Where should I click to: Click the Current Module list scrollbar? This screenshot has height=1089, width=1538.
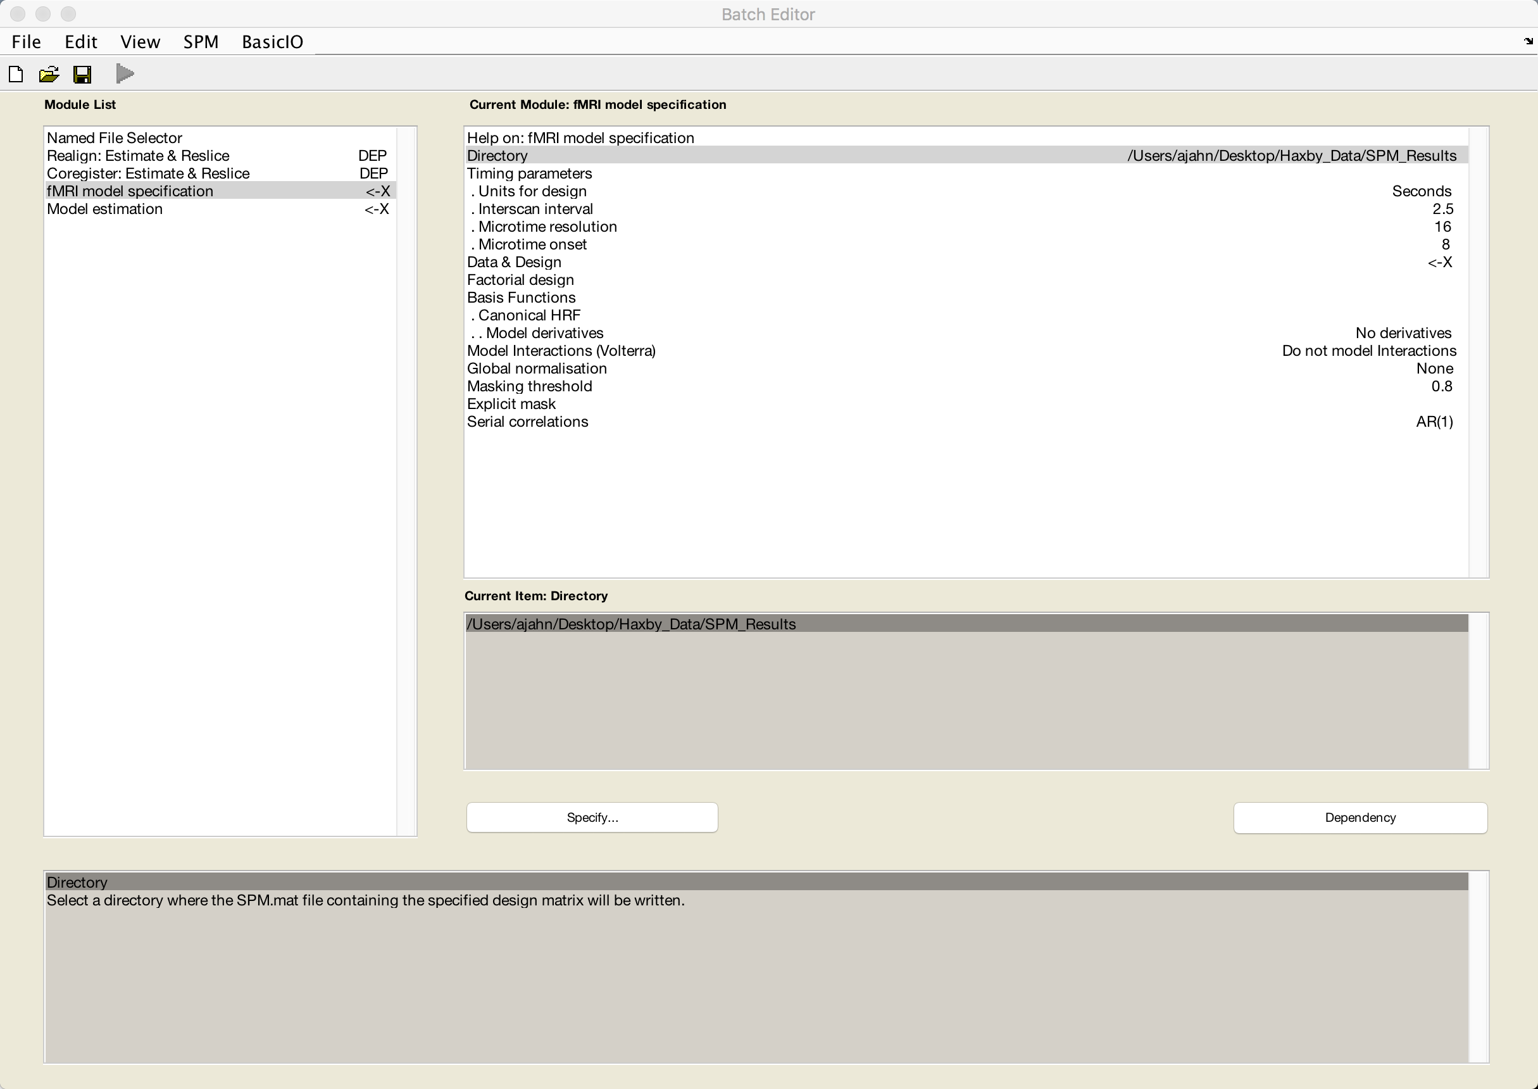(1478, 352)
